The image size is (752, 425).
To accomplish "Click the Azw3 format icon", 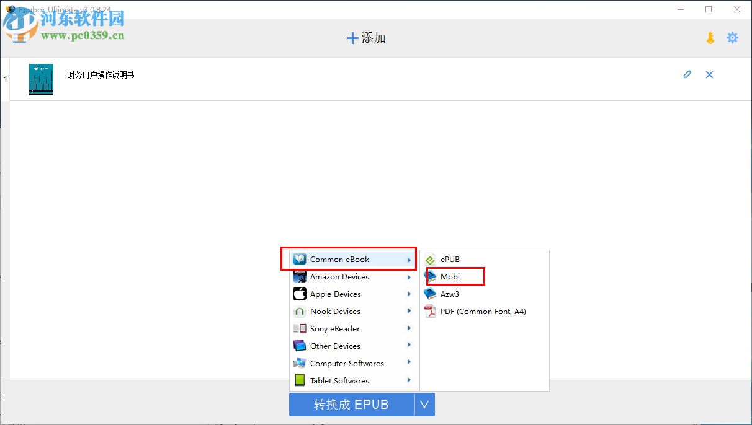I will [x=430, y=294].
